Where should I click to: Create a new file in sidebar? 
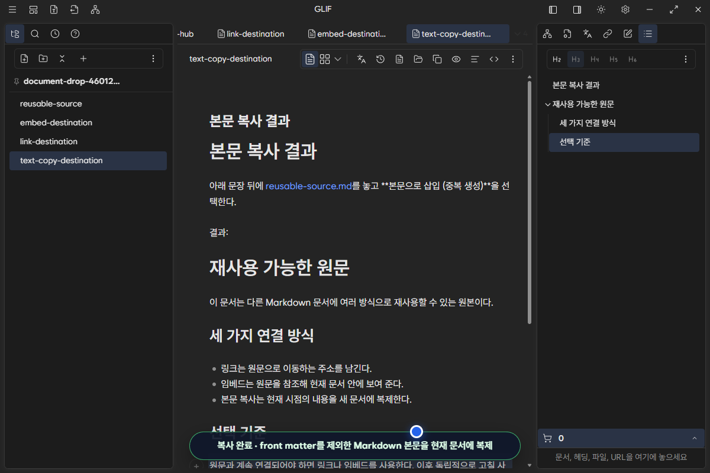coord(24,59)
